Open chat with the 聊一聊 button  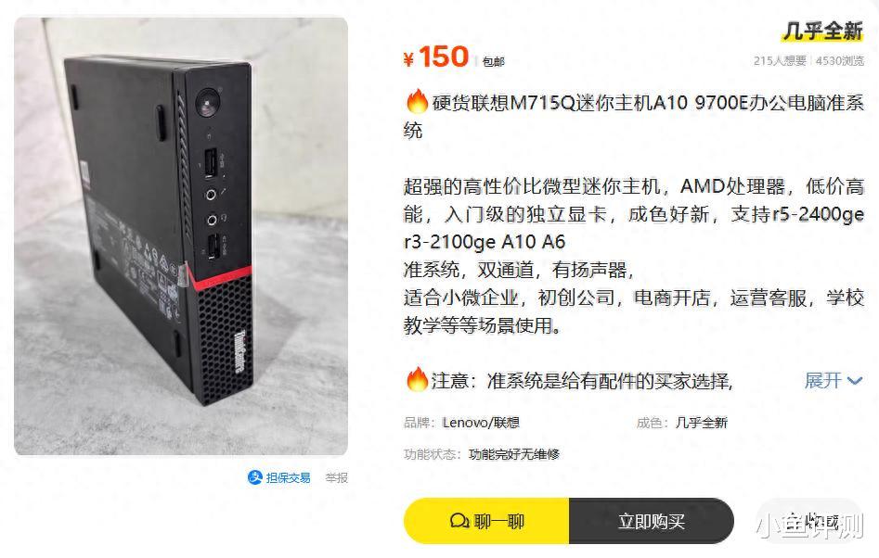point(486,521)
